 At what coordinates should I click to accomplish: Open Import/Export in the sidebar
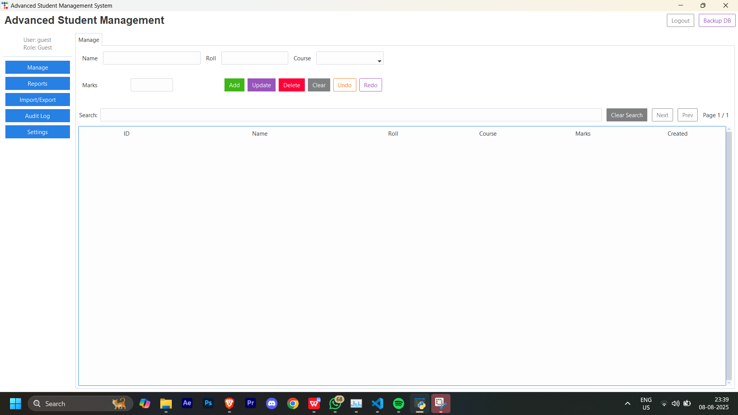[38, 100]
